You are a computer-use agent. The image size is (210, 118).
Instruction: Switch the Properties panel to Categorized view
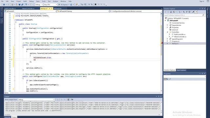tap(165, 79)
